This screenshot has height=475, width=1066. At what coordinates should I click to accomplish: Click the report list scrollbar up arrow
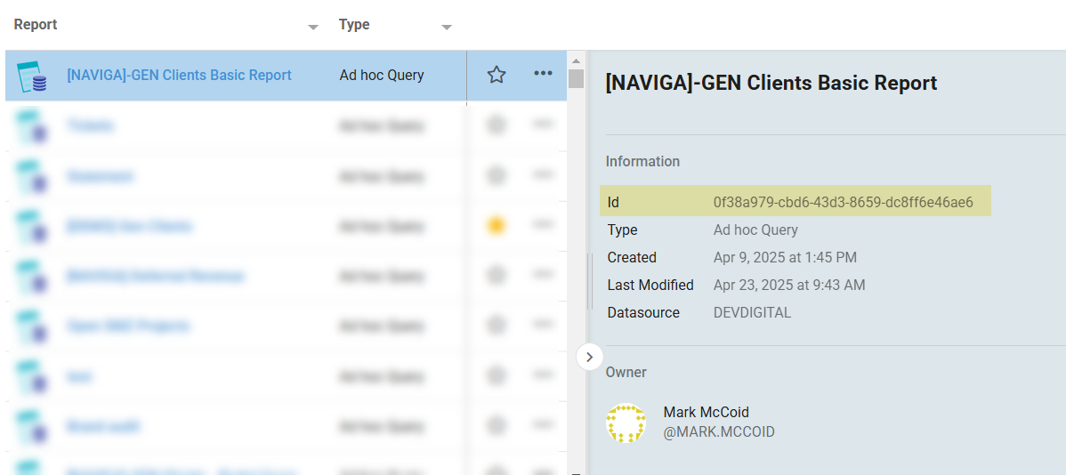(x=576, y=58)
